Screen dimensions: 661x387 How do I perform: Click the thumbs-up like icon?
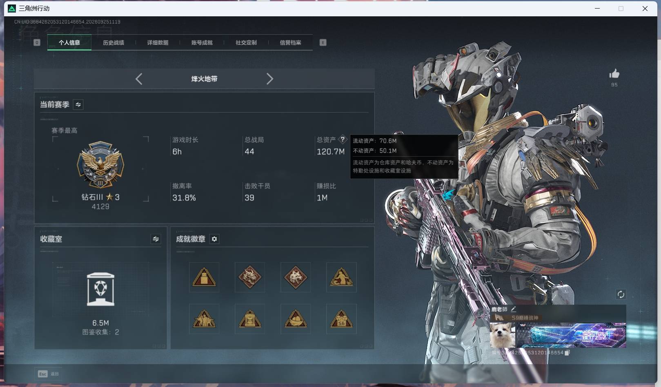click(614, 74)
